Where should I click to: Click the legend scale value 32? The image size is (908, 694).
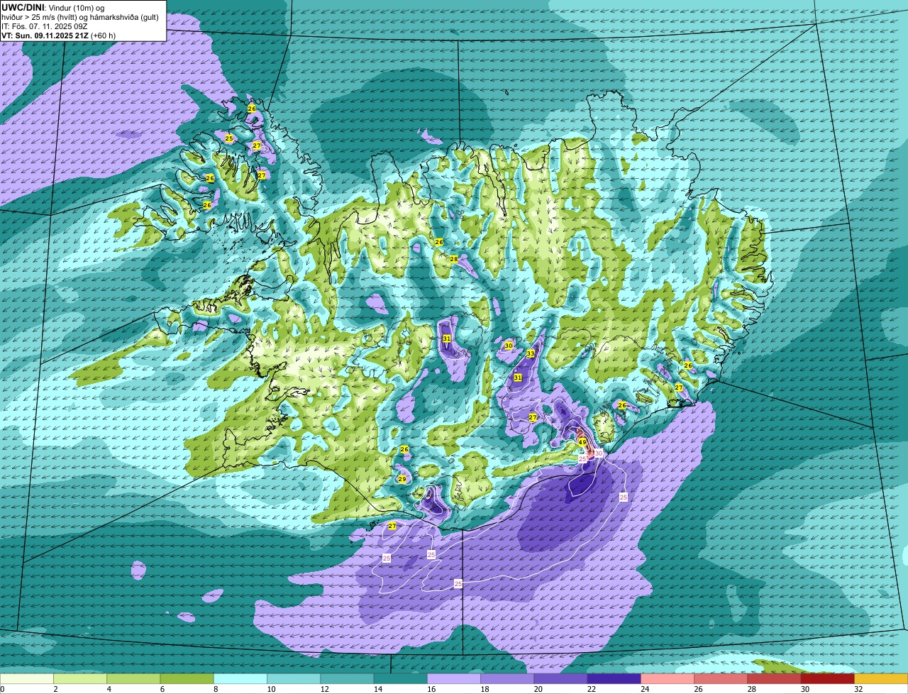coord(858,689)
